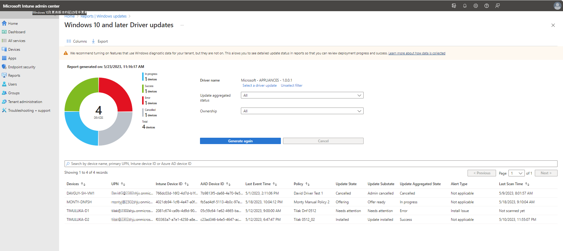Expand Update aggregated status dropdown
This screenshot has width=563, height=251.
tap(302, 95)
